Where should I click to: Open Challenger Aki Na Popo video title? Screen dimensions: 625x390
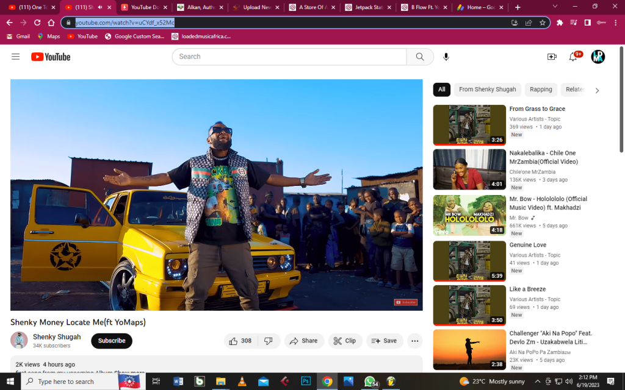(x=551, y=338)
